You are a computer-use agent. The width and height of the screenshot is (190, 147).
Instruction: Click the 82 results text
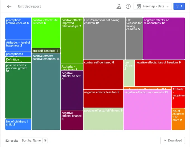point(12,141)
